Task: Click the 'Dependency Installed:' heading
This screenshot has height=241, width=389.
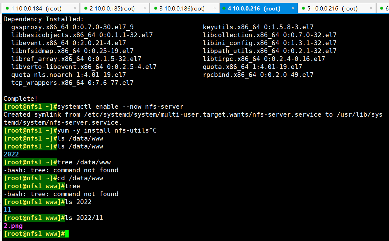Action: coord(43,19)
